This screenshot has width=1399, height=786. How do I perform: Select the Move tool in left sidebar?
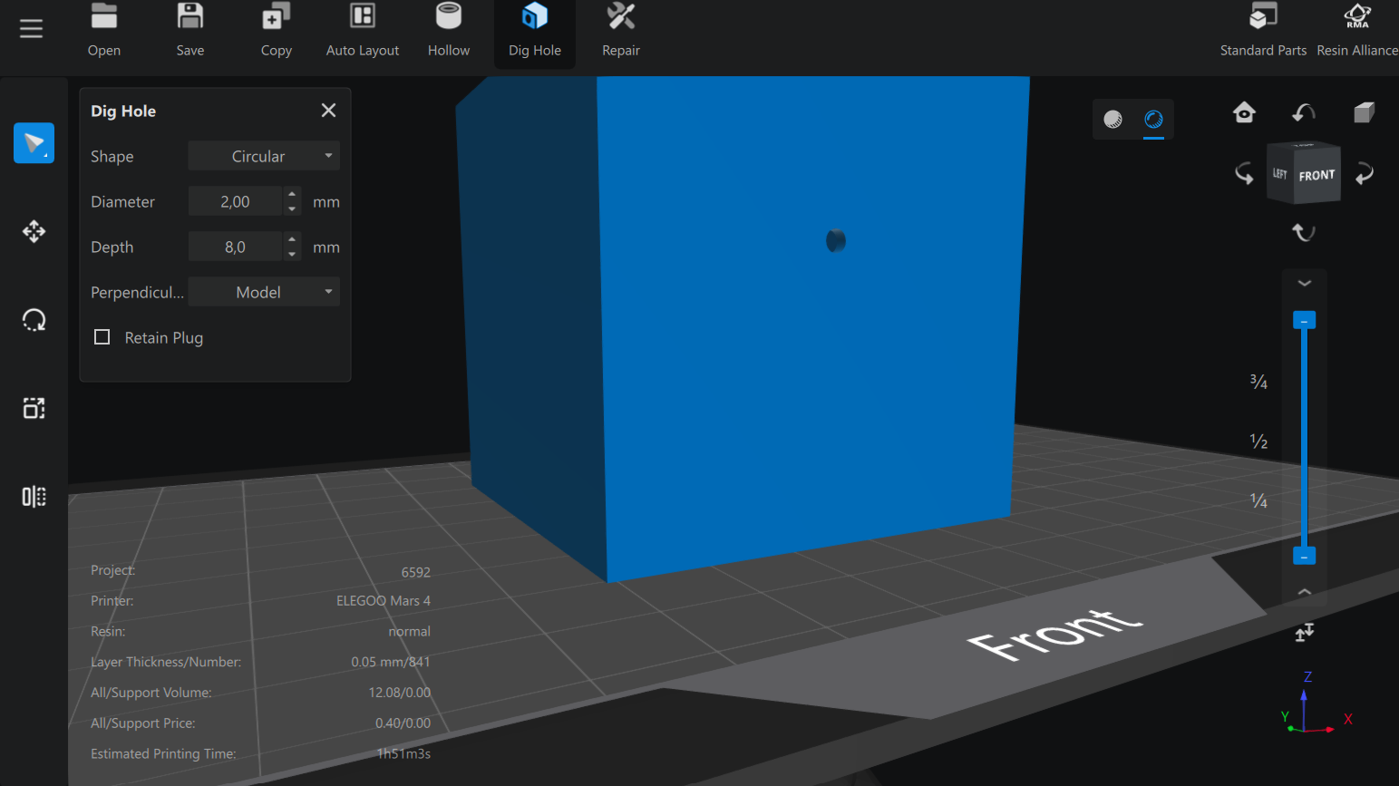(34, 232)
